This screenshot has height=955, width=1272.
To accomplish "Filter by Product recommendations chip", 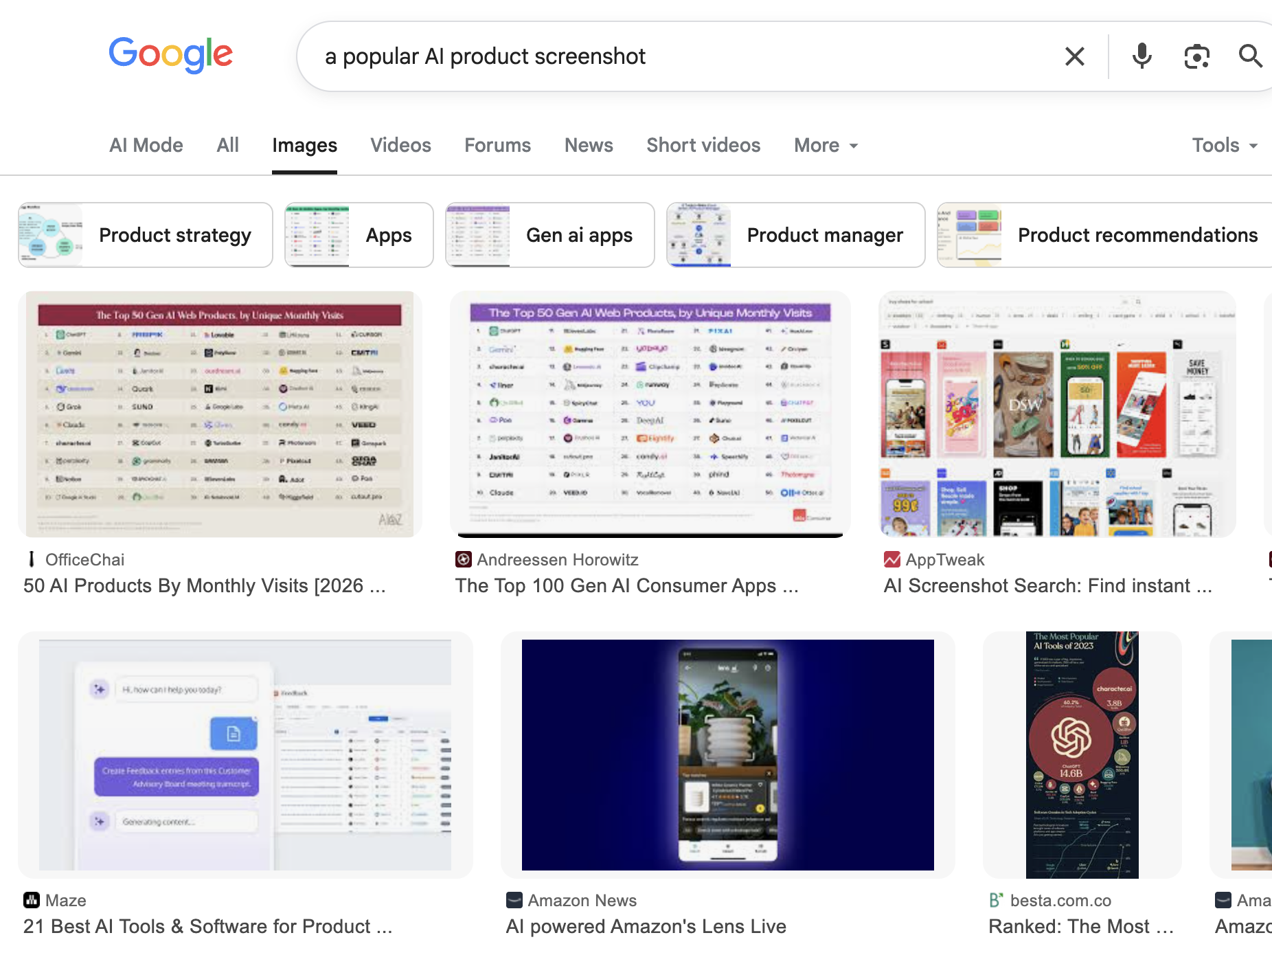I will (1105, 235).
